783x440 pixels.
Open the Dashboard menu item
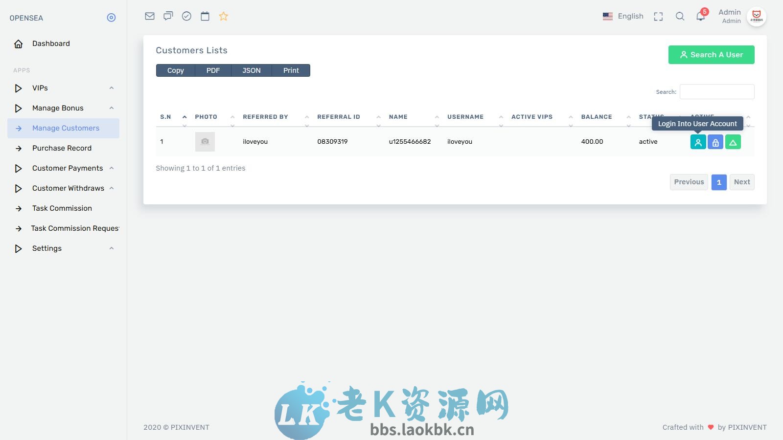pos(51,44)
